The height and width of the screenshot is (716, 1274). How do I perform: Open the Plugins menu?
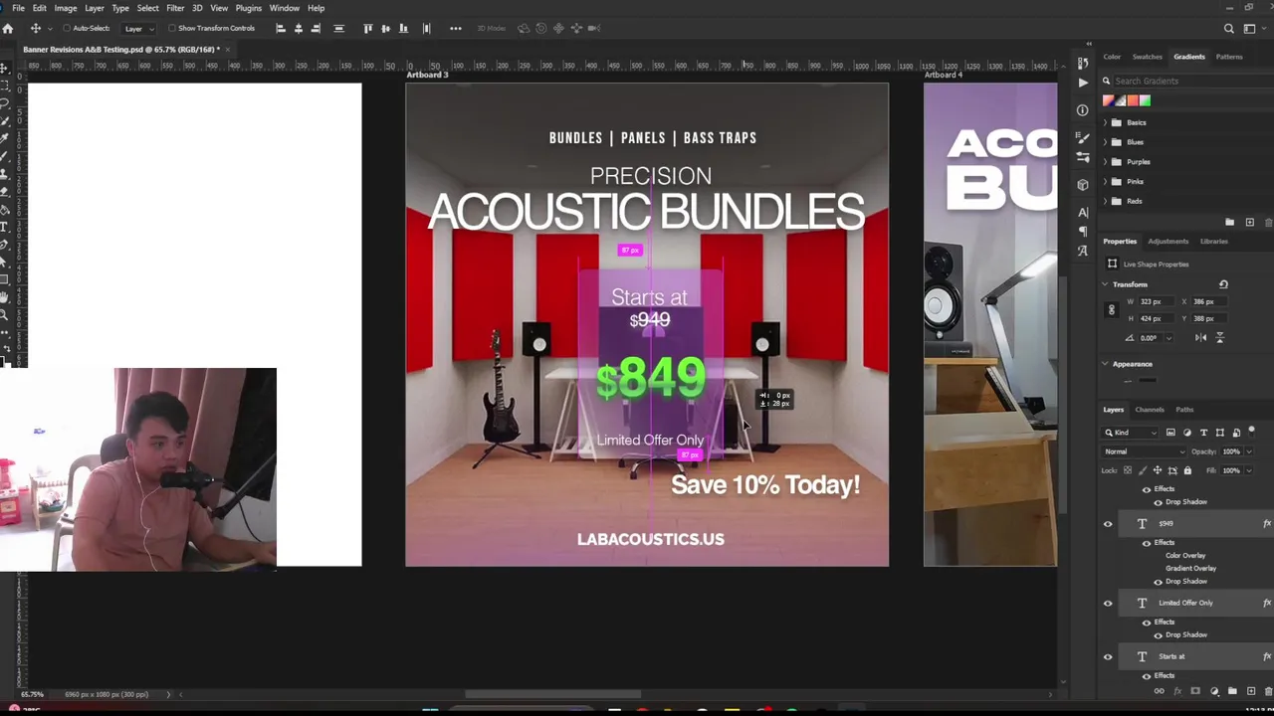coord(249,8)
